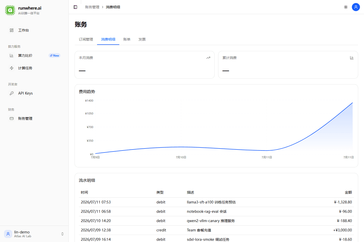Click the credit type cell

pos(161,230)
